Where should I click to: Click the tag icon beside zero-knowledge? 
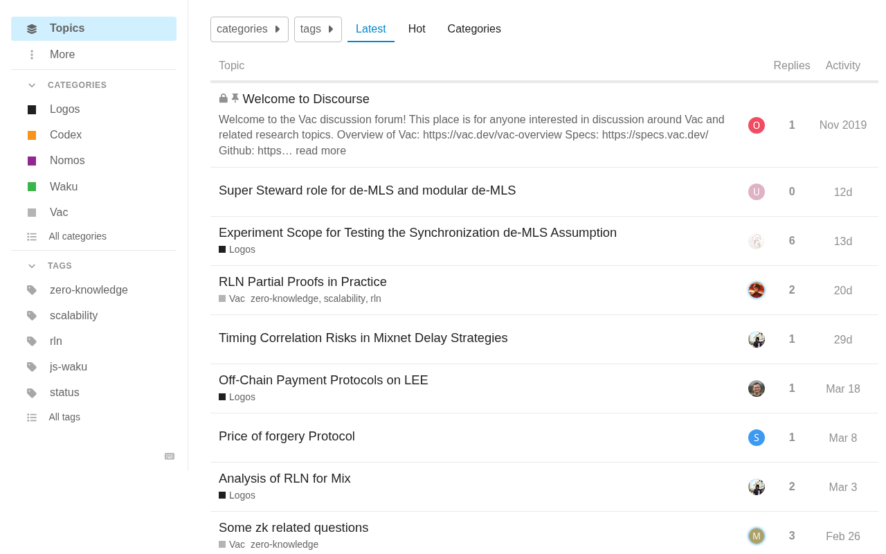point(32,290)
